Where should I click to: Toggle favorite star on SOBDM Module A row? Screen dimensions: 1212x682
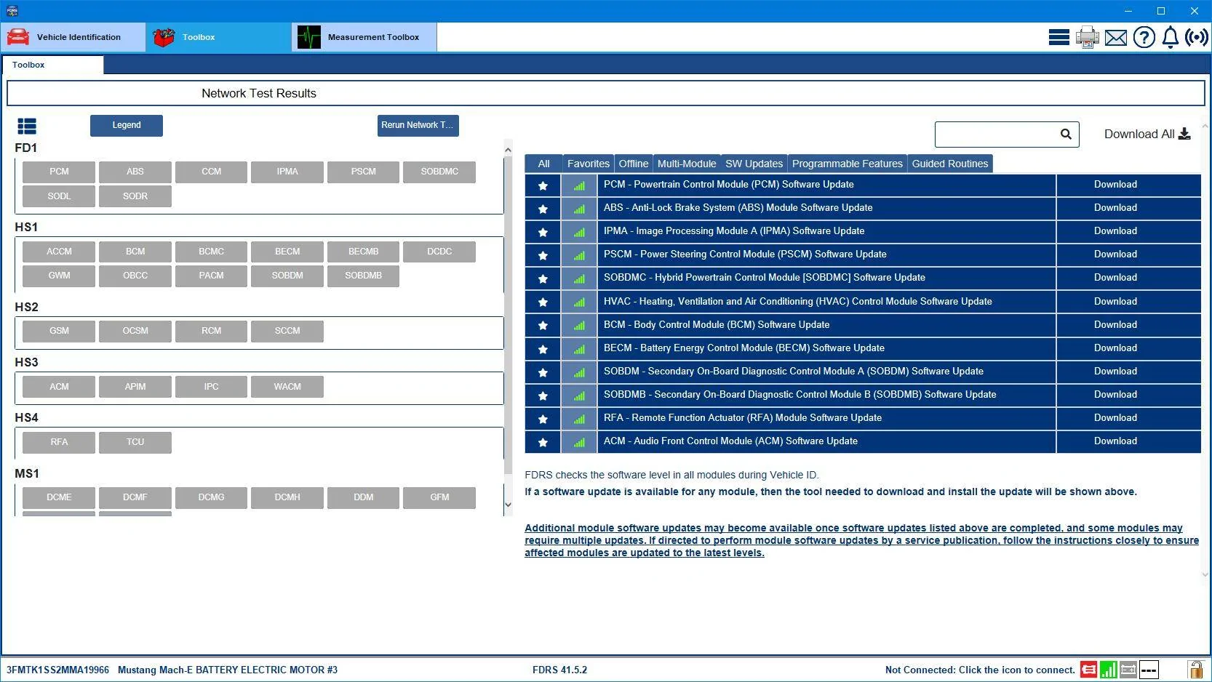pyautogui.click(x=543, y=372)
